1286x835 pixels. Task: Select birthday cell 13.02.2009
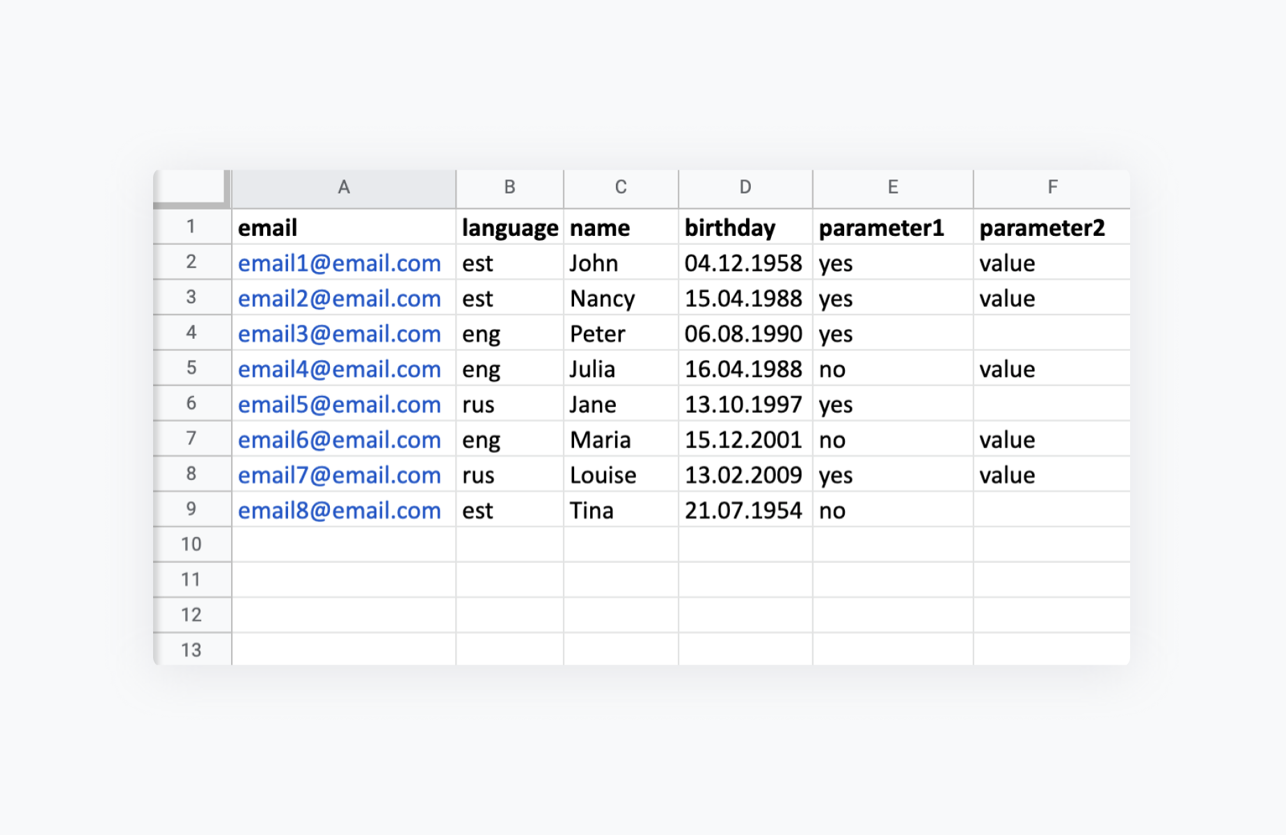point(745,475)
